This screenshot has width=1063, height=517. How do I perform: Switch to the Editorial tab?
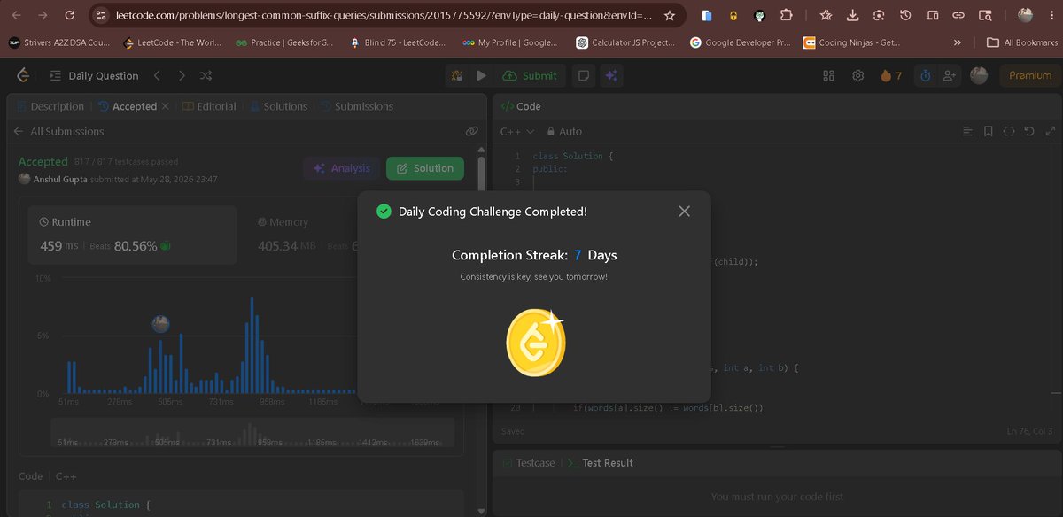tap(210, 106)
